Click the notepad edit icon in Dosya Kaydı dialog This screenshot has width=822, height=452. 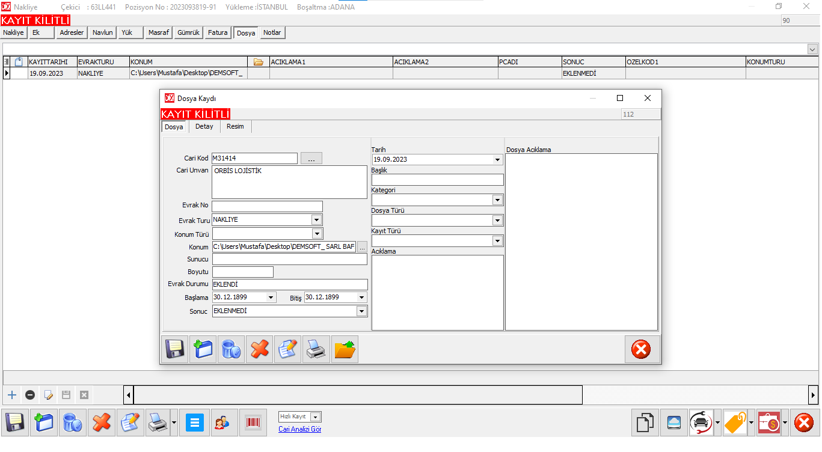coord(288,349)
